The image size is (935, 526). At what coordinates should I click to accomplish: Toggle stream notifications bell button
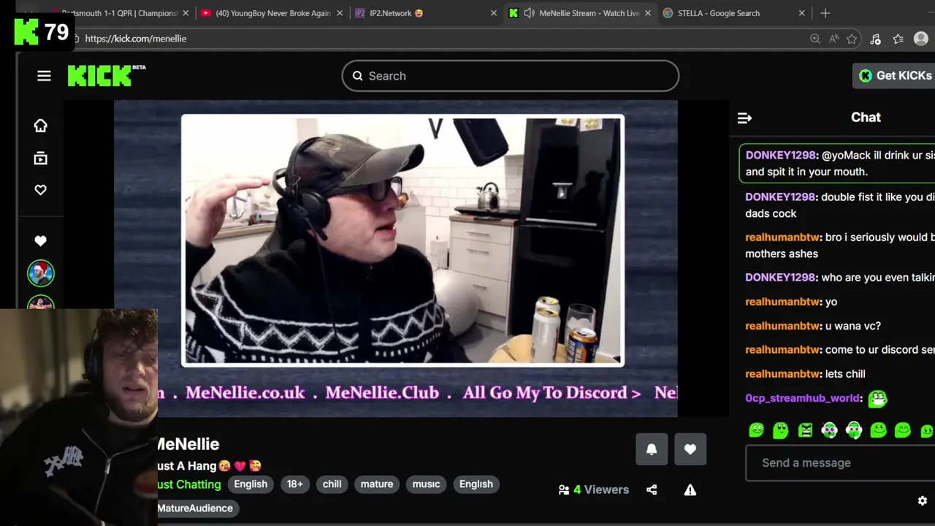(652, 450)
